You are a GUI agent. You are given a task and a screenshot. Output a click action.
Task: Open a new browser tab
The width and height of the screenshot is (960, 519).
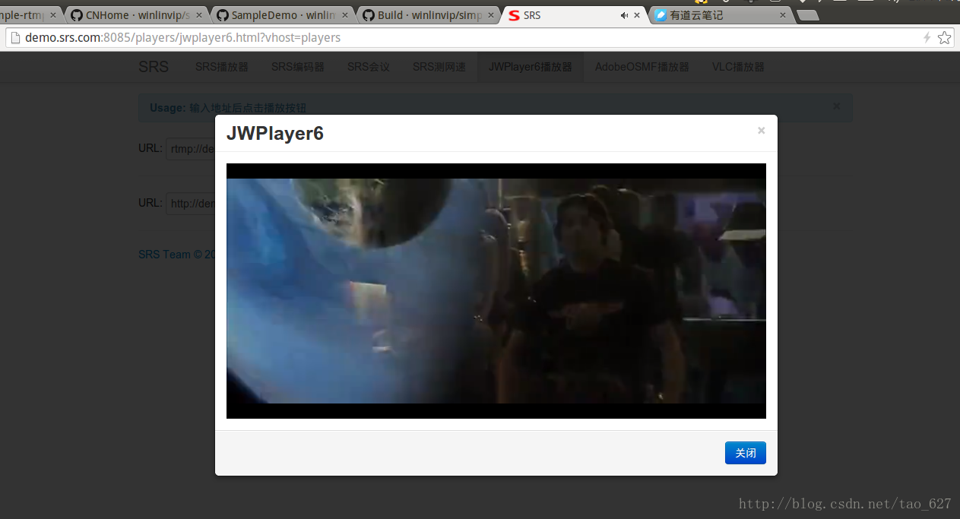click(x=807, y=15)
